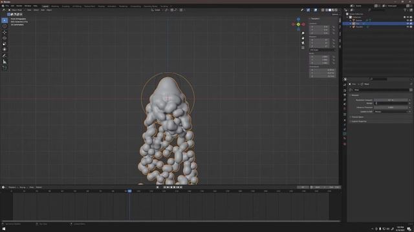Open the Render menu

click(19, 6)
